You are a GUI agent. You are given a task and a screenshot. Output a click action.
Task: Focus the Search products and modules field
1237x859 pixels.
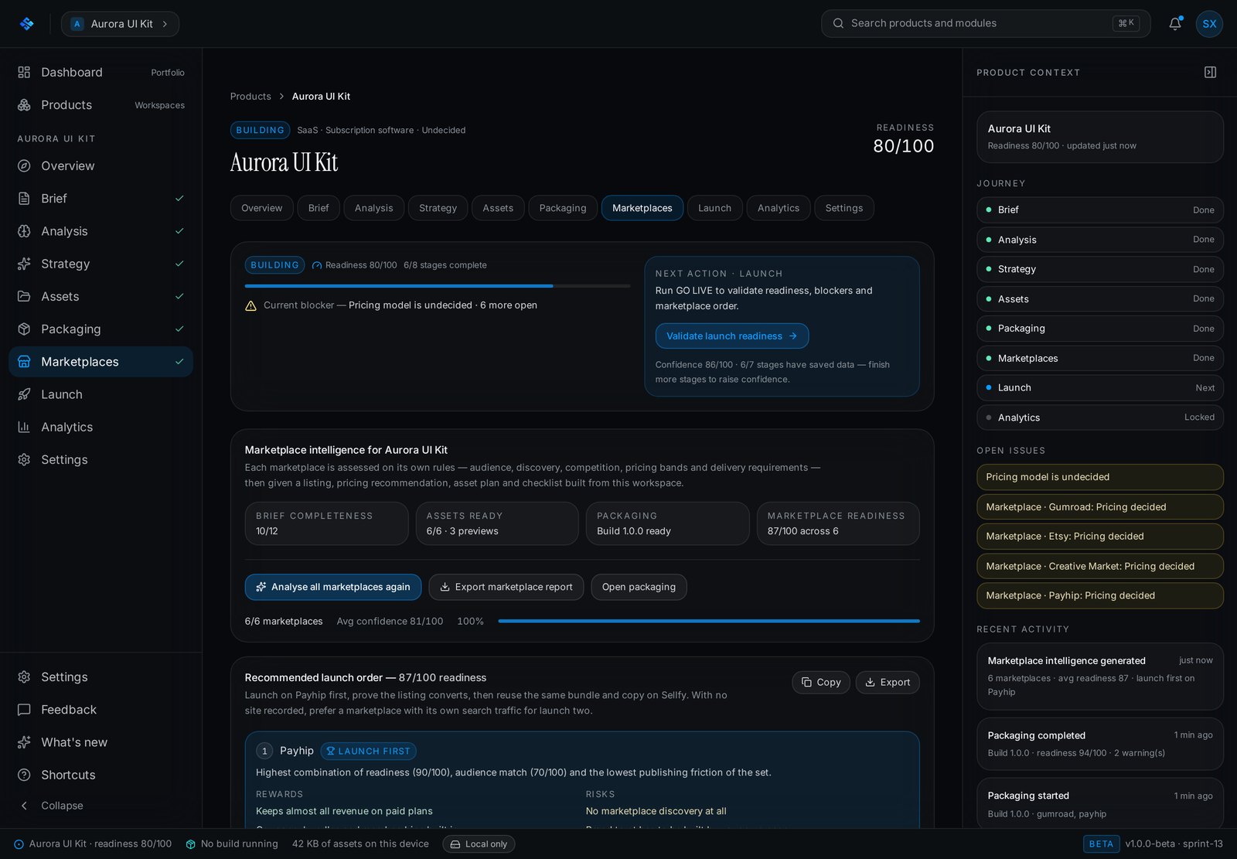[986, 23]
